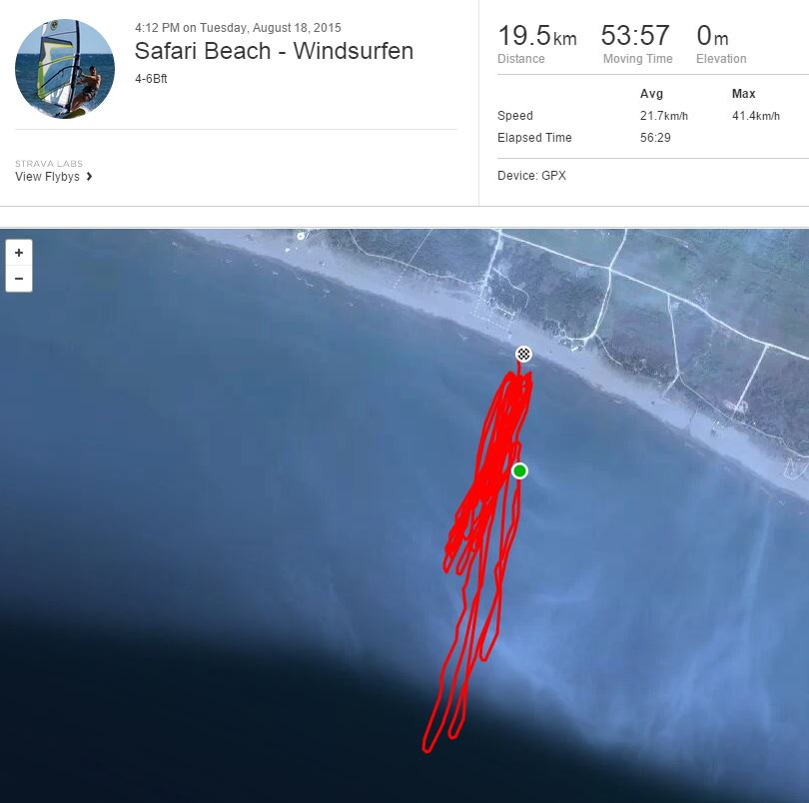809x803 pixels.
Task: Click the activity date and time text
Action: click(238, 28)
